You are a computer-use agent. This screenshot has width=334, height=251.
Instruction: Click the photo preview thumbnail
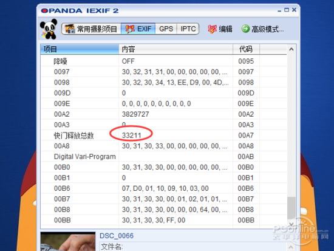point(68,241)
